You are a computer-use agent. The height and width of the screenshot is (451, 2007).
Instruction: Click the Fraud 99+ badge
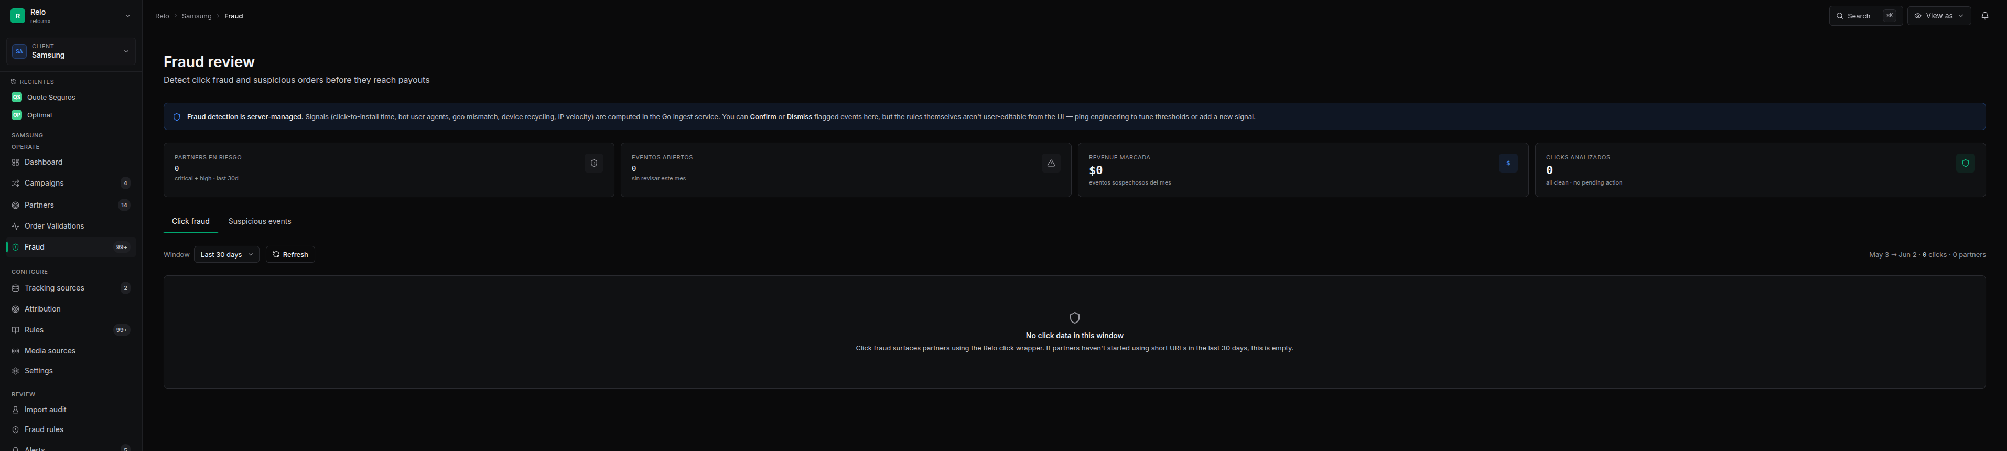pos(122,247)
